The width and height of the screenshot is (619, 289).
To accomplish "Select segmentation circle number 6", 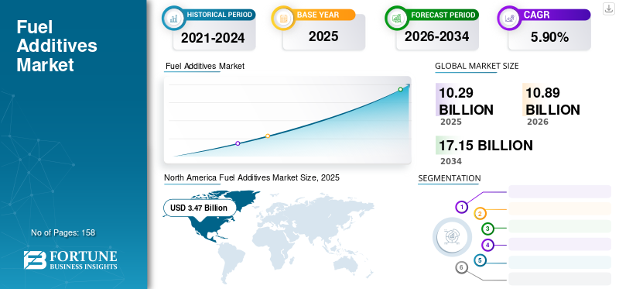I will [461, 267].
